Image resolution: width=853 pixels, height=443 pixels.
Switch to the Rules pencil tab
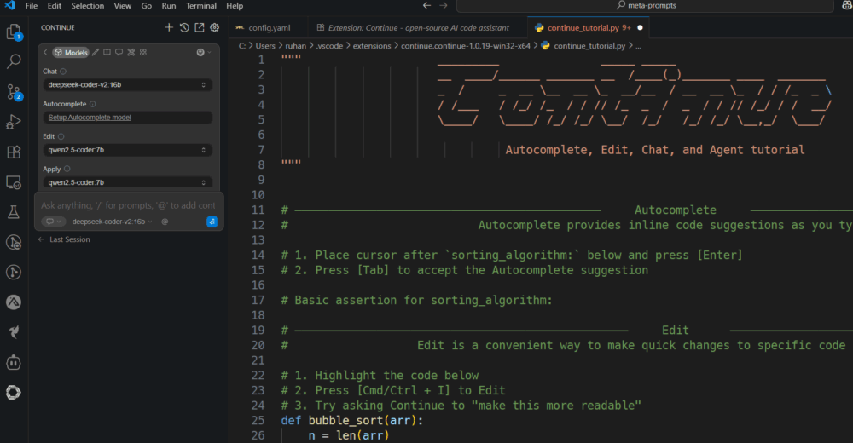click(96, 53)
